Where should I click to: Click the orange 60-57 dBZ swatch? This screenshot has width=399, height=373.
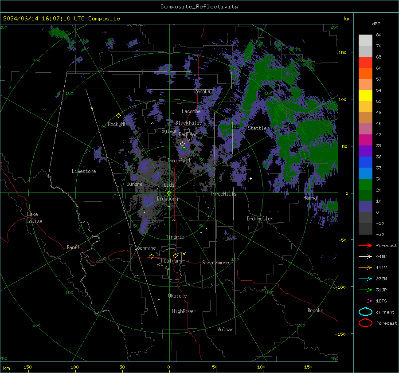pos(365,74)
